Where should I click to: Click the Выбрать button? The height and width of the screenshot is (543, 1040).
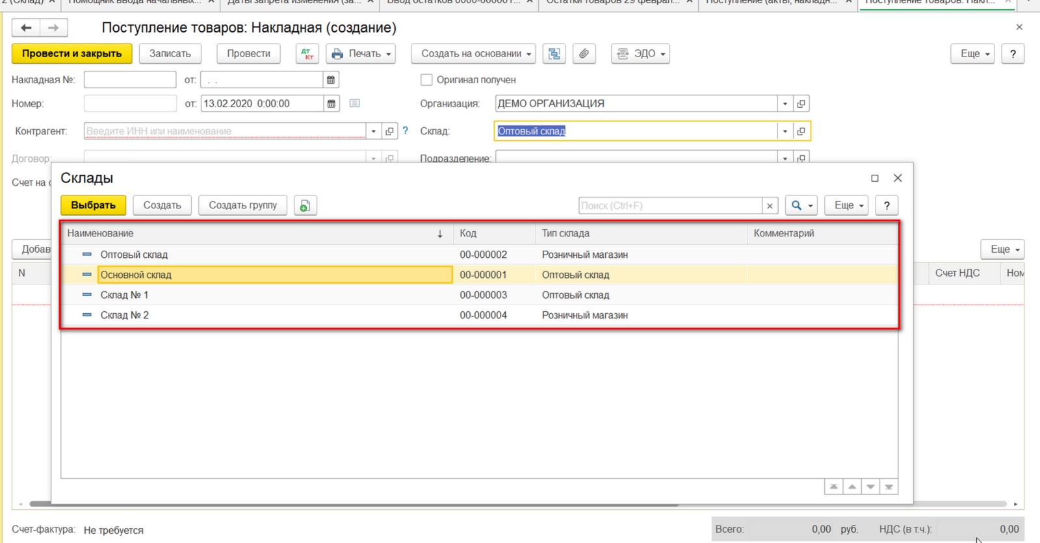[x=93, y=205]
